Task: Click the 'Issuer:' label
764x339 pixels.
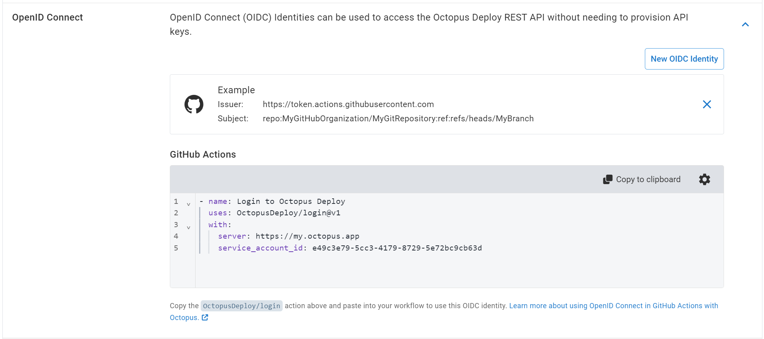Action: pyautogui.click(x=230, y=104)
